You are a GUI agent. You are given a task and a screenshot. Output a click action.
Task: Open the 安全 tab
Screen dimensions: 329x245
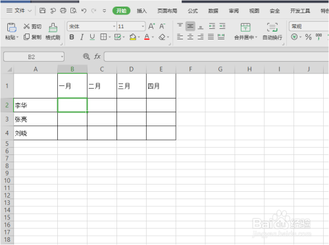click(274, 11)
